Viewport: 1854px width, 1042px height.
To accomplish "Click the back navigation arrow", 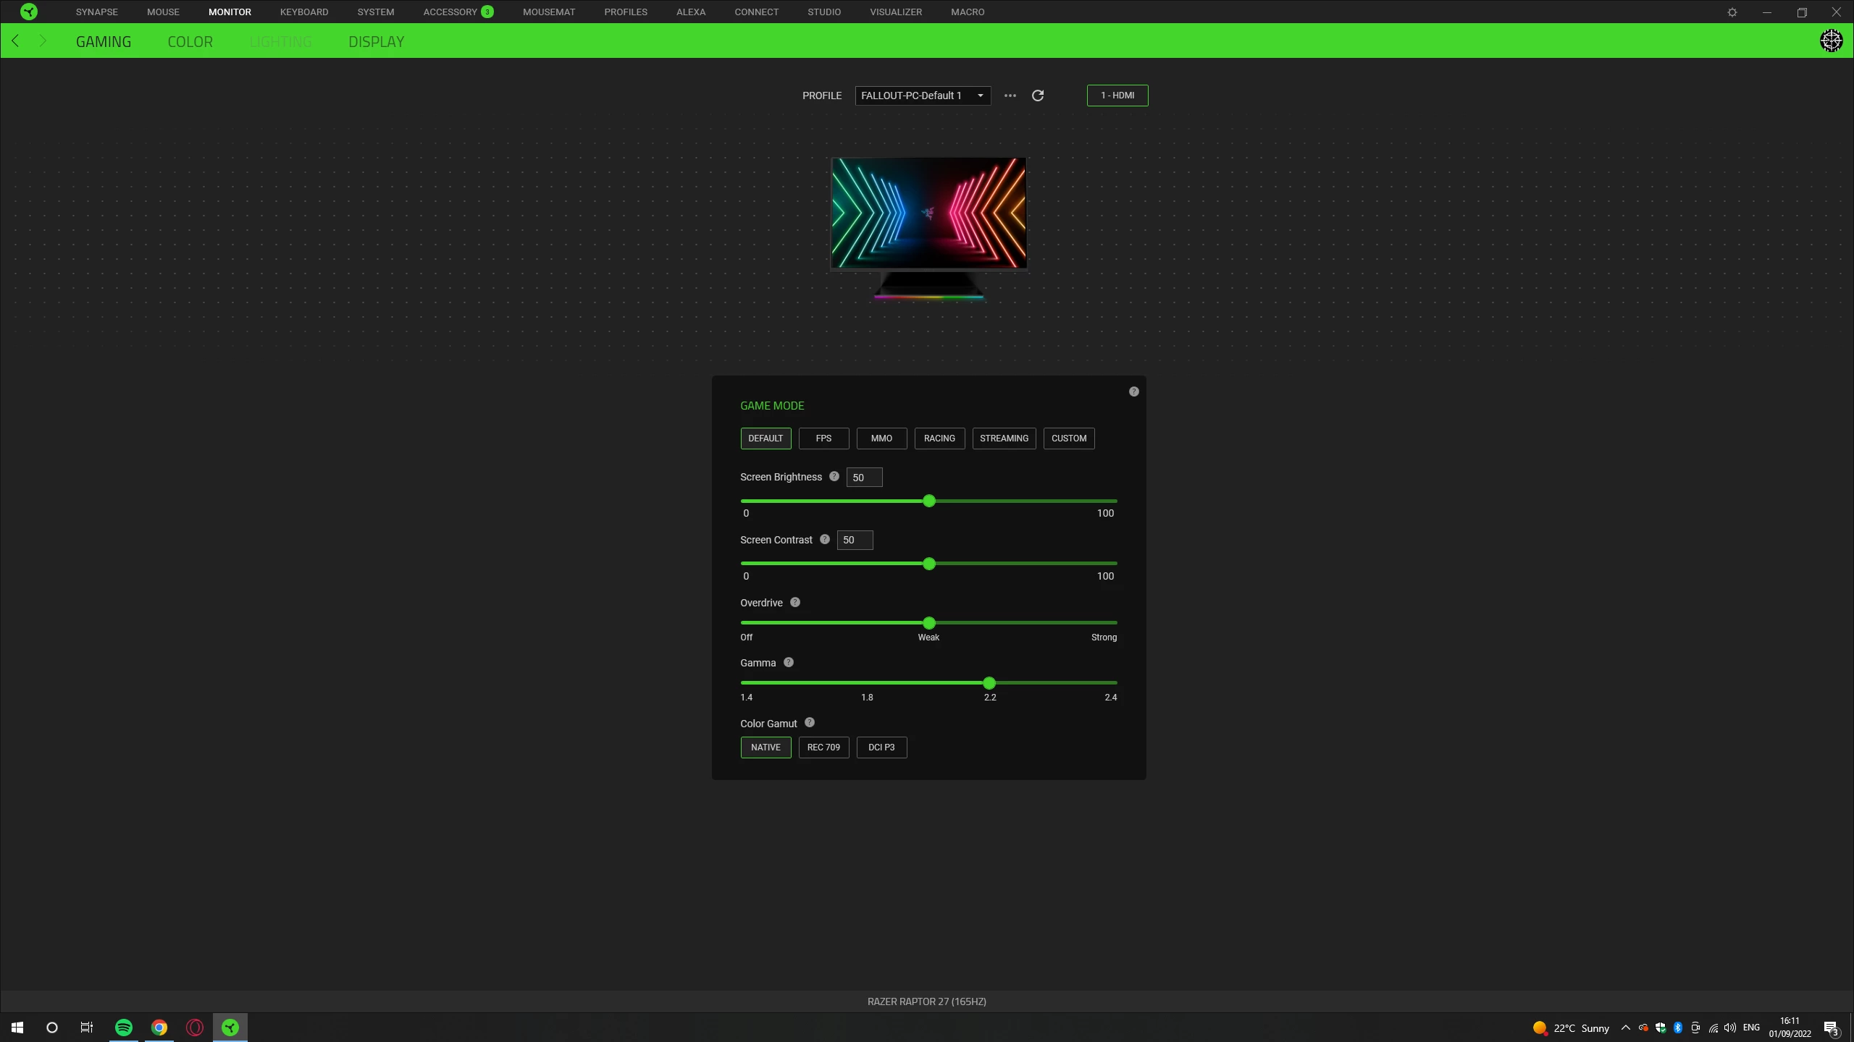I will click(x=16, y=41).
